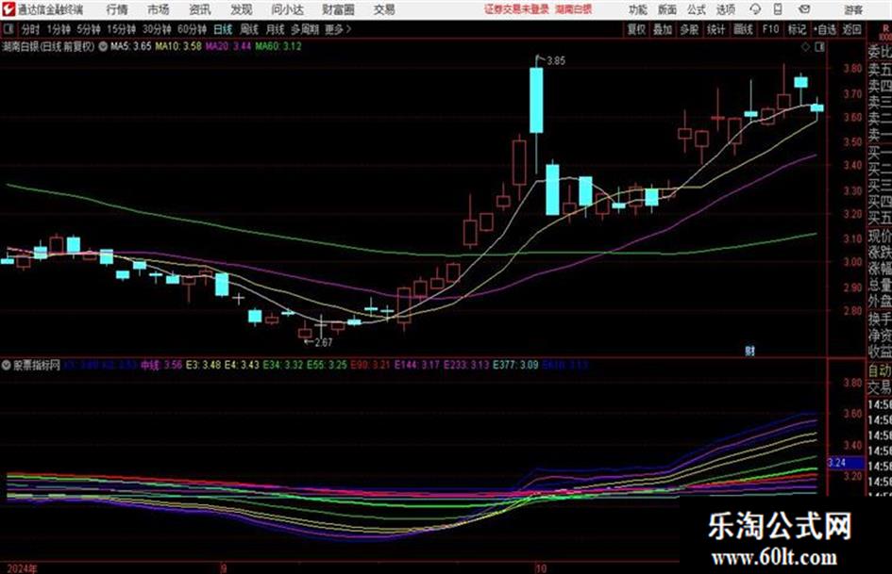This screenshot has width=892, height=574.
Task: Expand the dropdown arrow next to 股票指标网
Action: [7, 365]
